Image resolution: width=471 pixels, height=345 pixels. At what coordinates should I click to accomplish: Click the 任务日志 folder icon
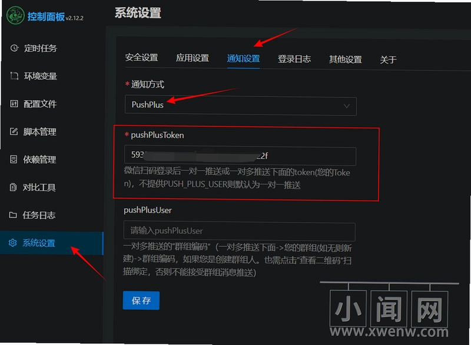[13, 215]
